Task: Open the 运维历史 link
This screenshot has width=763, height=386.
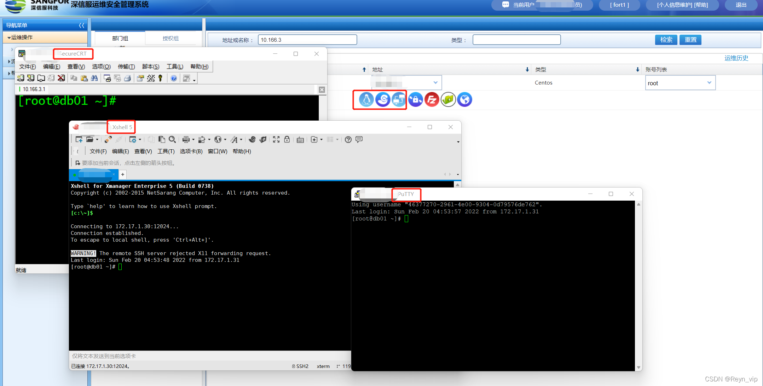Action: pyautogui.click(x=736, y=58)
